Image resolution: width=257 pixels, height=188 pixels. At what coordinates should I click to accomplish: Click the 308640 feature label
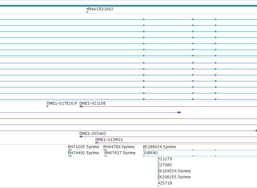[x=150, y=153]
